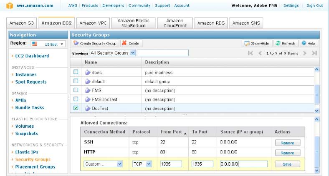Check the FMS group checkbox
Viewport: 329px width, 176px height.
[x=76, y=90]
